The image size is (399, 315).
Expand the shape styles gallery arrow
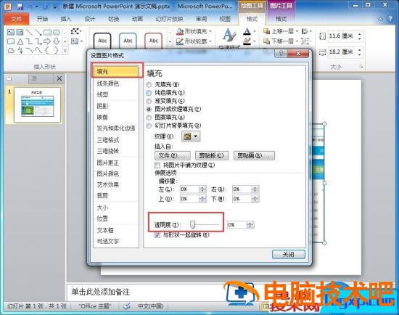coord(170,41)
